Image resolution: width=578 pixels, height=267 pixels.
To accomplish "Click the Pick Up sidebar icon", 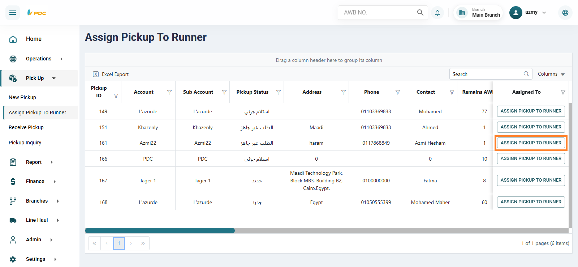I will tap(13, 78).
